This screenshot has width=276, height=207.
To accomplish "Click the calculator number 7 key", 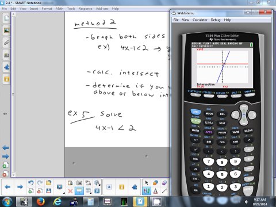I will tap(209, 162).
